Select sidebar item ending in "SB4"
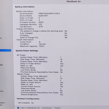This screenshot has width=109, height=109. coord(1,65)
